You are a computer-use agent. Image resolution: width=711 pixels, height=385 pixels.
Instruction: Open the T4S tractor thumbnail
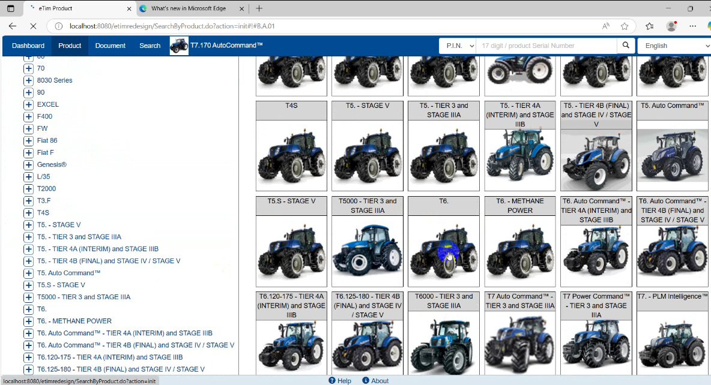(292, 155)
